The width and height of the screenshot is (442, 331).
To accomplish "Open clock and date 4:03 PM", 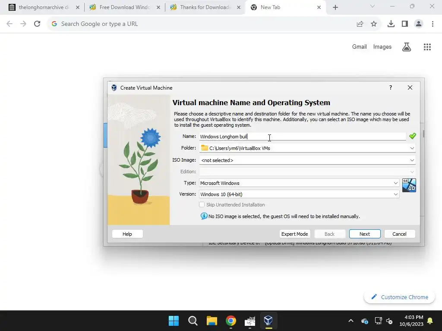I will click(411, 321).
